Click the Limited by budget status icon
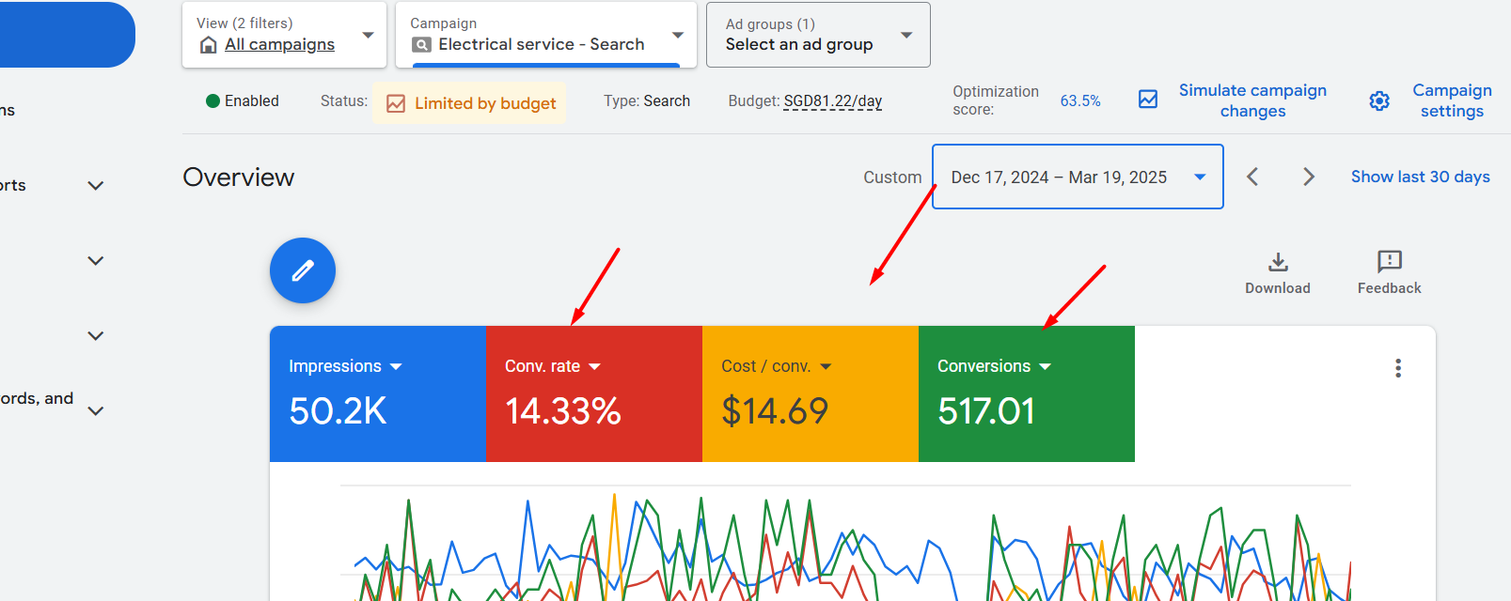Screen dimensions: 1511x601 [x=397, y=103]
